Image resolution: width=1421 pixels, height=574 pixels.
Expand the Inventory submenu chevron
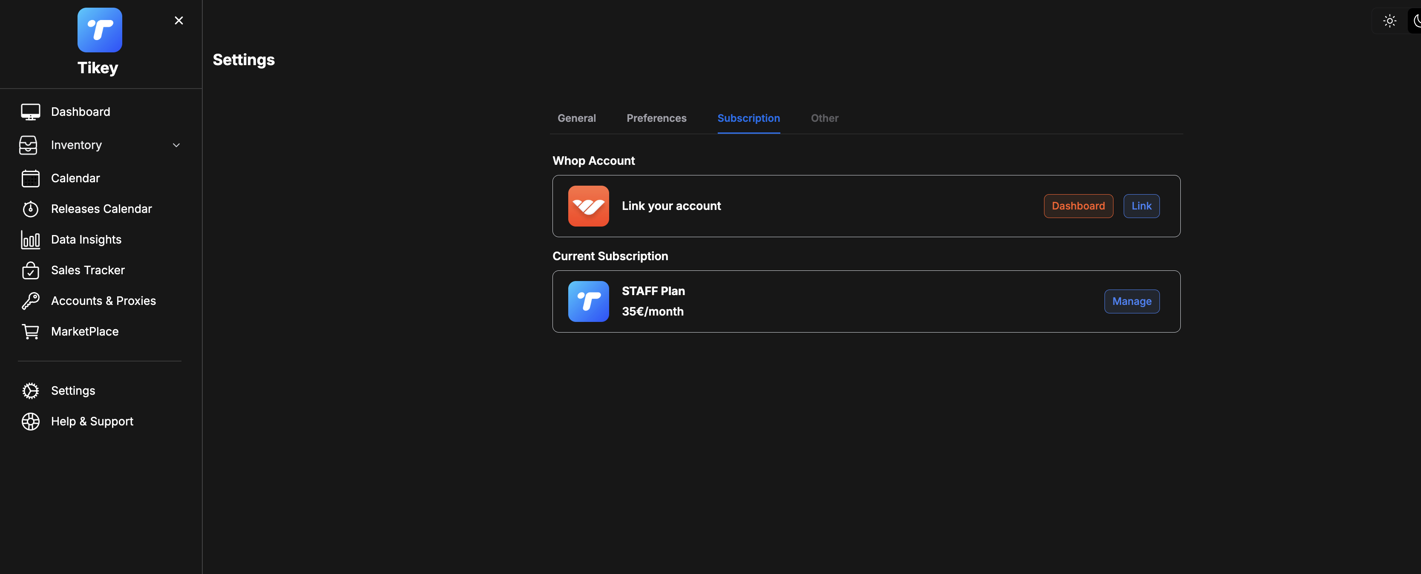[176, 145]
